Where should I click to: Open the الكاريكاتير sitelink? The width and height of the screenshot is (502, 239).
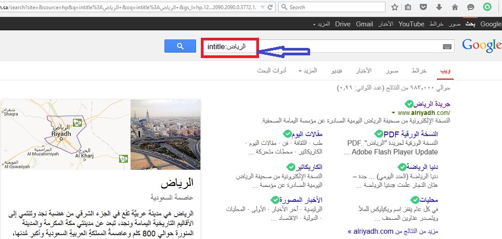click(309, 167)
